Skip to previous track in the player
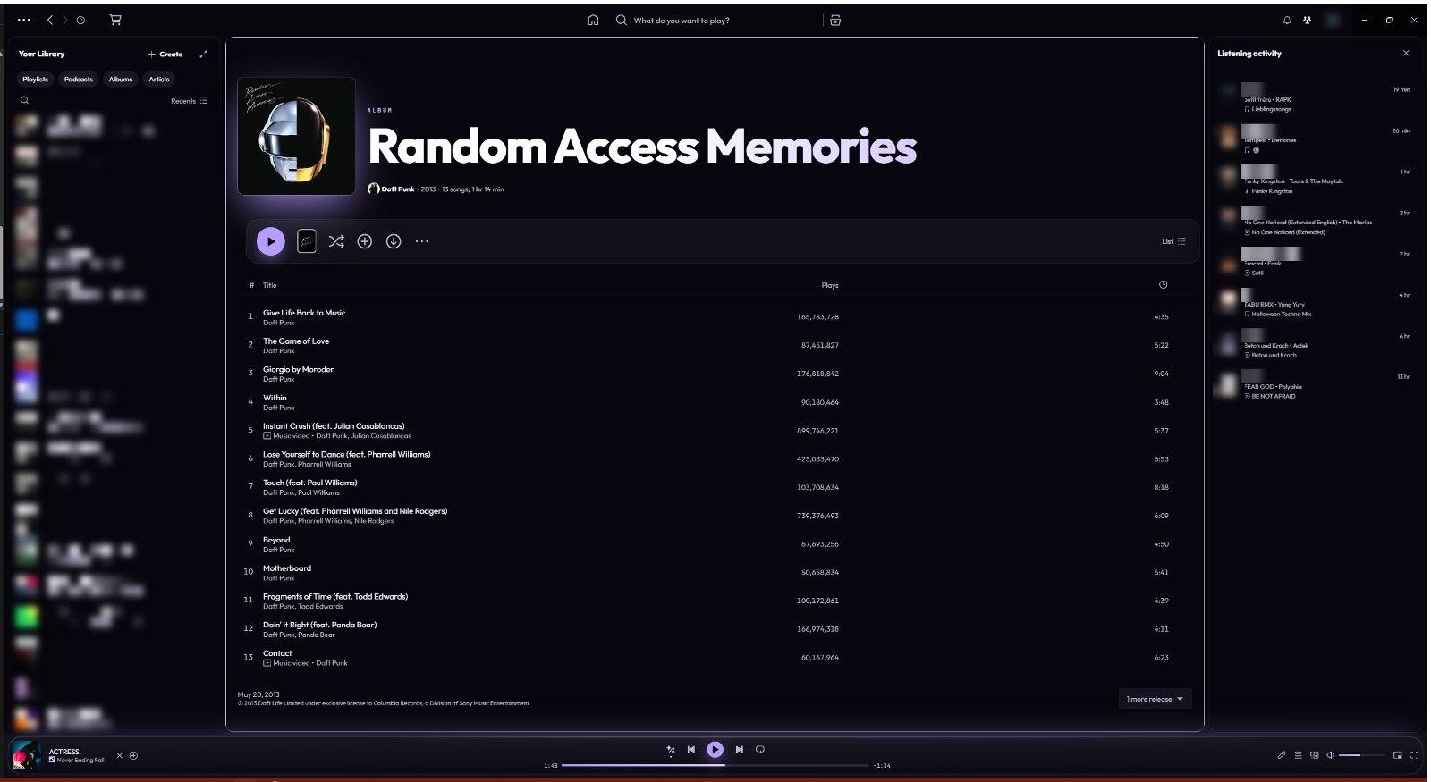Viewport: 1431px width, 782px height. [x=691, y=750]
